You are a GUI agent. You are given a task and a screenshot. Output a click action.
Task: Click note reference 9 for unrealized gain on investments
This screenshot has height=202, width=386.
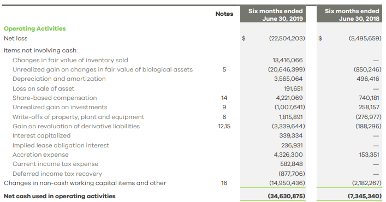224,107
